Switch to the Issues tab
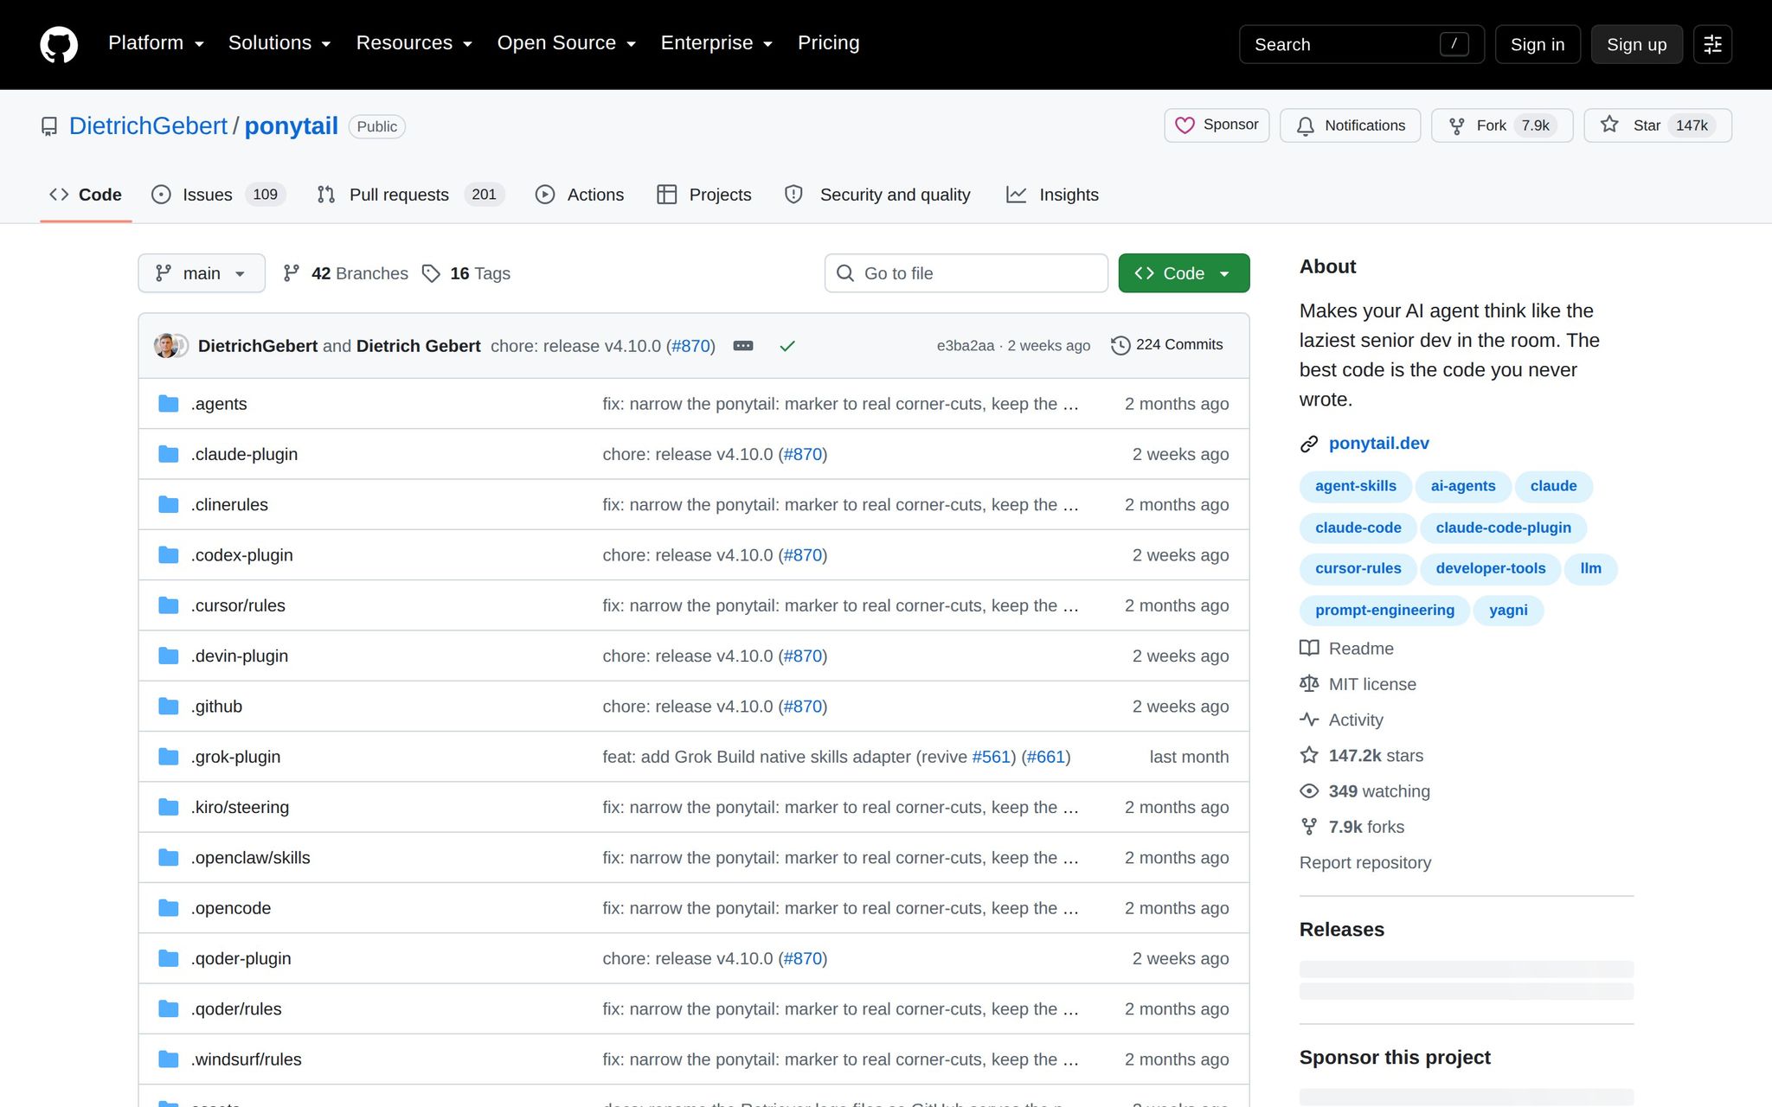 (x=217, y=195)
